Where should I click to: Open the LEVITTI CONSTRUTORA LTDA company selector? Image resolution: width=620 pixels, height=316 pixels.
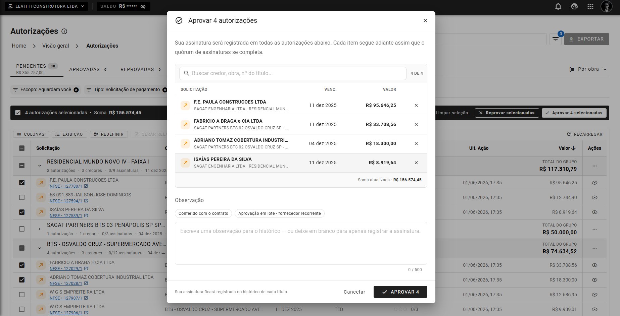46,6
